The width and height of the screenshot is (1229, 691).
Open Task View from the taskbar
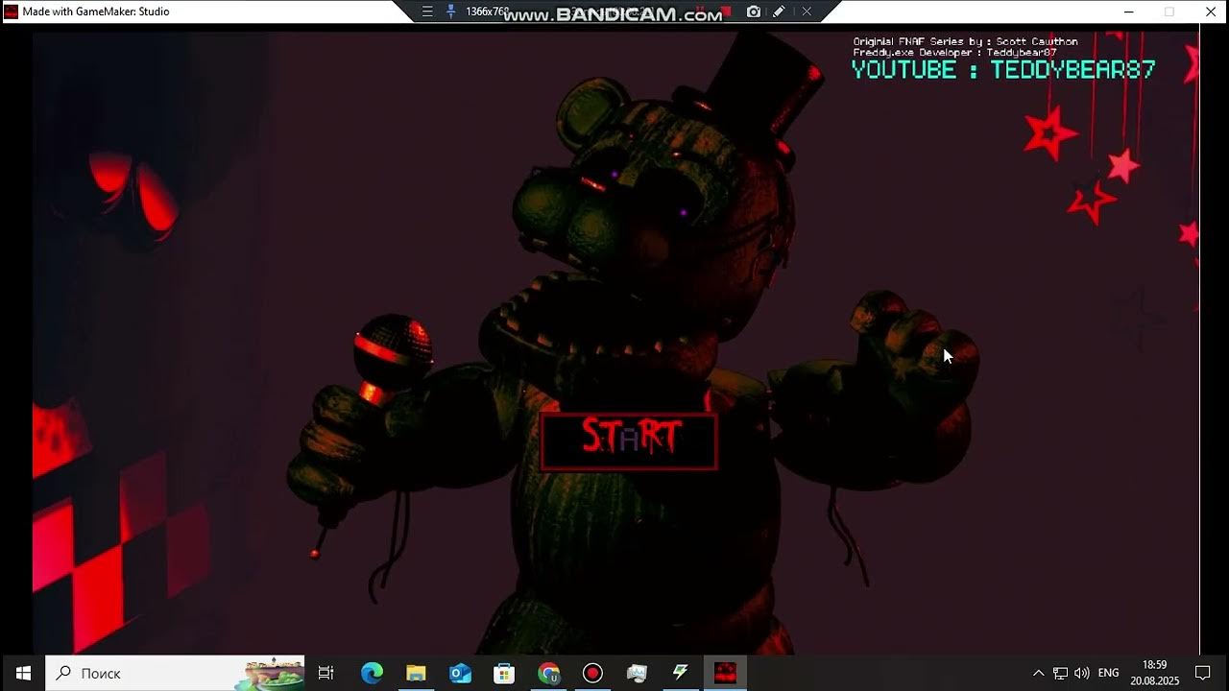click(326, 673)
